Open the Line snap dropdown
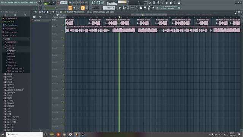Viewport: 243px width, 137px height. 95,8
